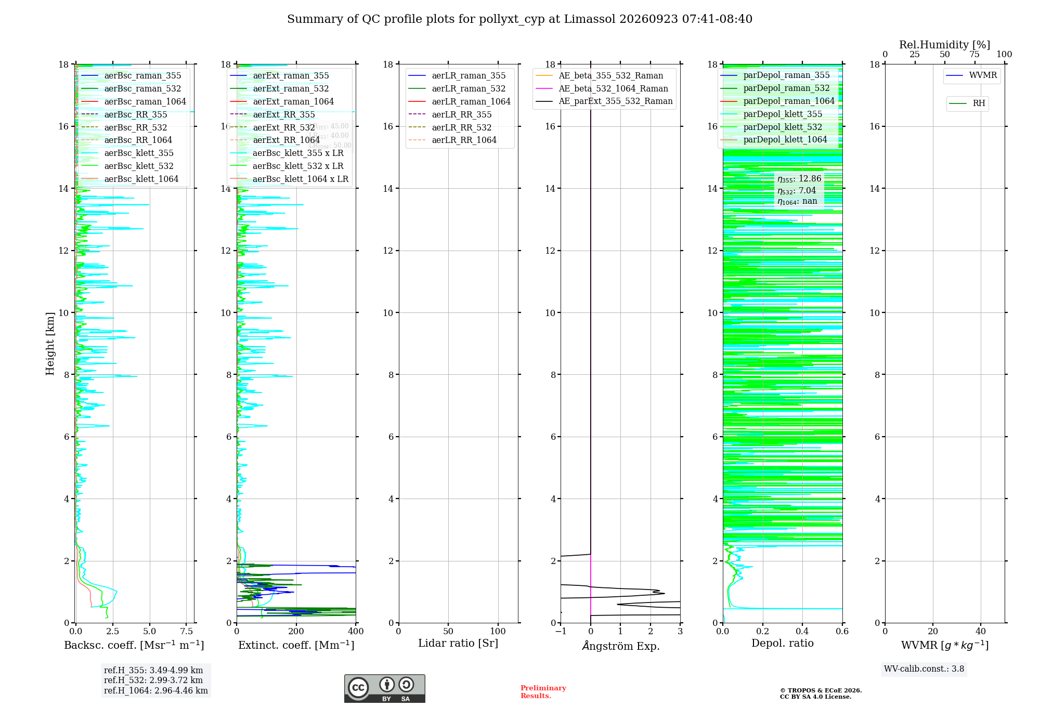Click legend entry aerBsc_raman_1064

pos(134,101)
